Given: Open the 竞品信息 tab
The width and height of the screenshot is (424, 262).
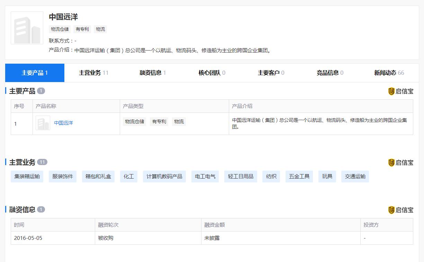Looking at the screenshot, I should pos(330,73).
